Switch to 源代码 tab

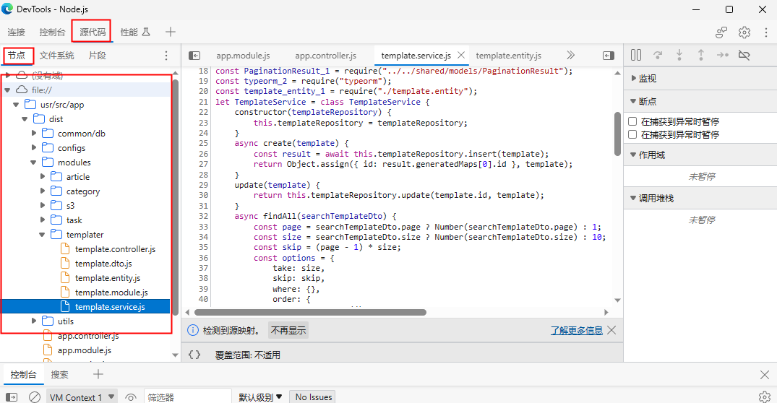[x=93, y=32]
